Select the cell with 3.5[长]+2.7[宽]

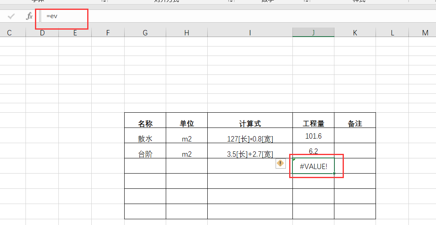click(x=250, y=154)
